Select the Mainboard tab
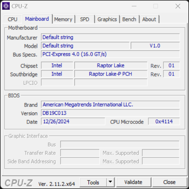The width and height of the screenshot is (189, 189). click(x=37, y=19)
